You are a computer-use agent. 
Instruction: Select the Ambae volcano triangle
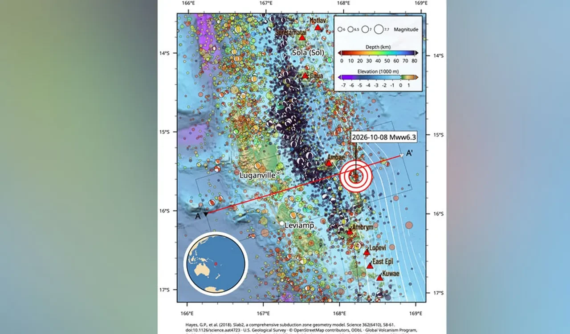[329, 163]
